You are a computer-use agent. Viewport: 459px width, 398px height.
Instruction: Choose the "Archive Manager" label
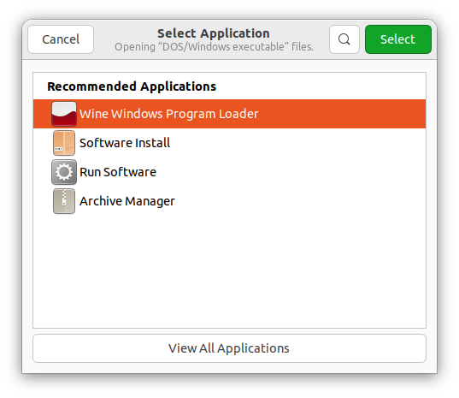(127, 201)
